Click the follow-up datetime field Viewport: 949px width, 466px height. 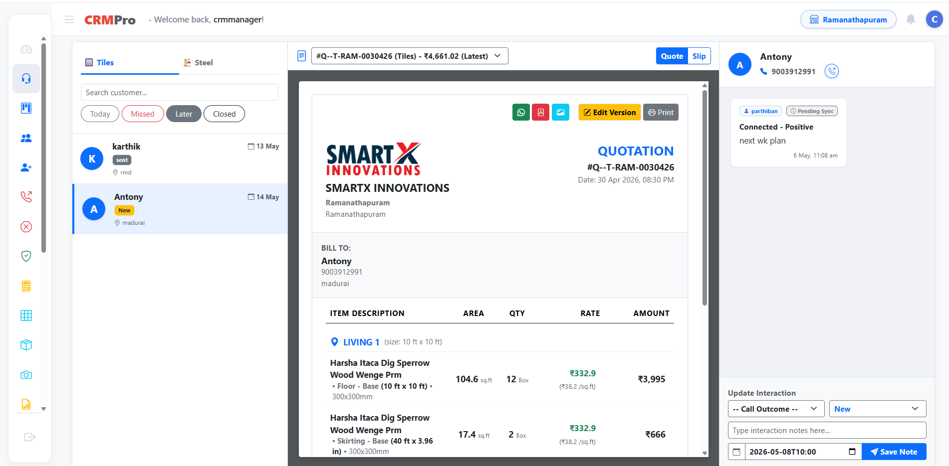coord(803,452)
